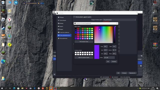
Task: Select the yellow basic color swatch
Action: [x=92, y=34]
